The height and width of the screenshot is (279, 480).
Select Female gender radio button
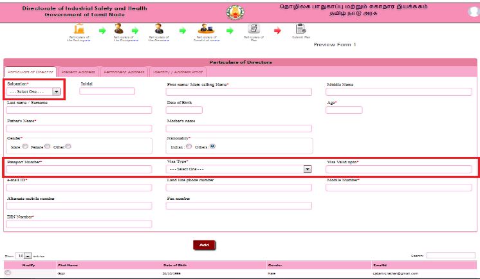point(47,146)
